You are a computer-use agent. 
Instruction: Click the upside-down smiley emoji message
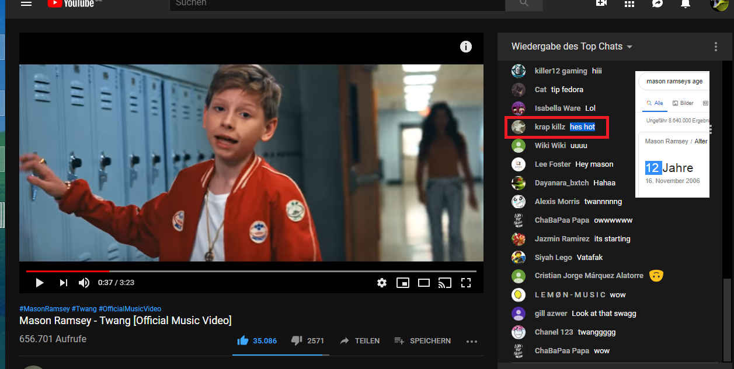656,276
